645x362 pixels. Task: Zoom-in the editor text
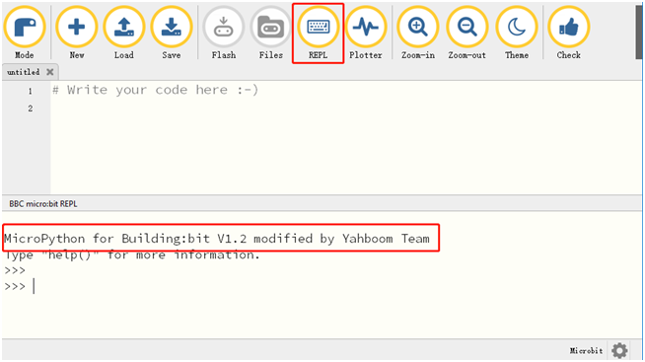click(417, 33)
